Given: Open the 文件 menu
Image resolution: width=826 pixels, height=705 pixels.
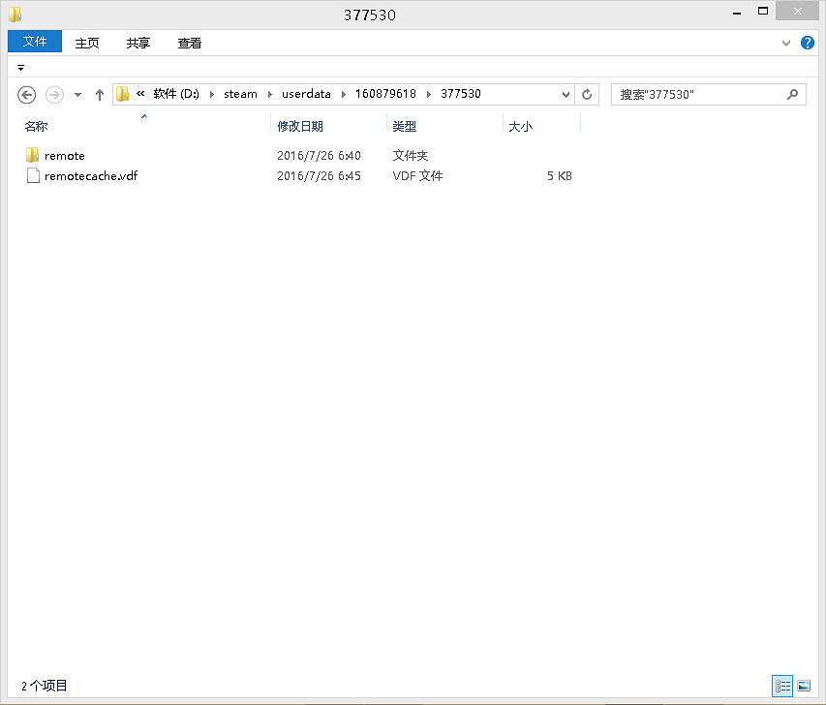Looking at the screenshot, I should [34, 43].
